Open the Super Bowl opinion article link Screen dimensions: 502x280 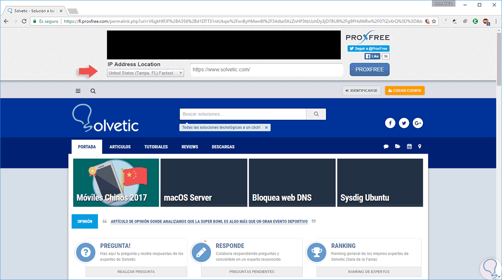[x=209, y=221]
